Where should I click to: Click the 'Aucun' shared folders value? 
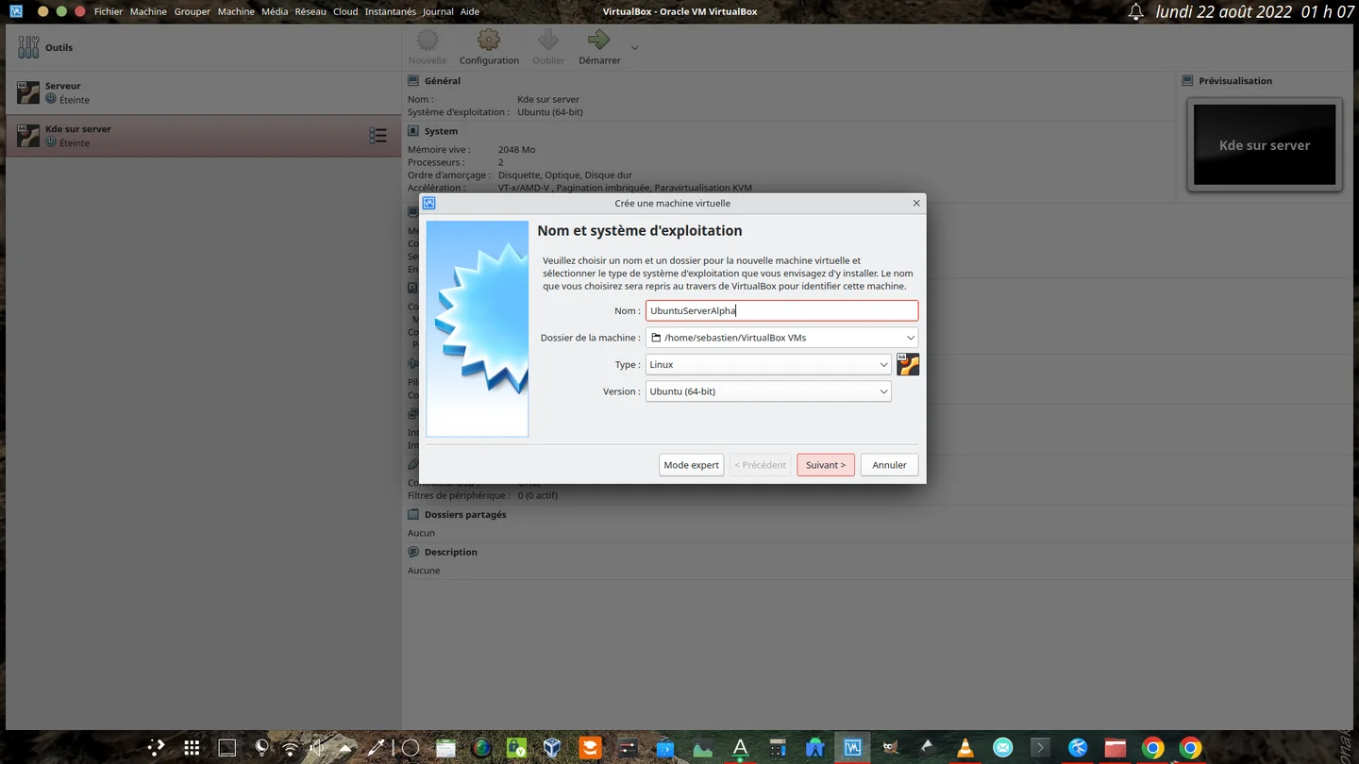coord(421,533)
